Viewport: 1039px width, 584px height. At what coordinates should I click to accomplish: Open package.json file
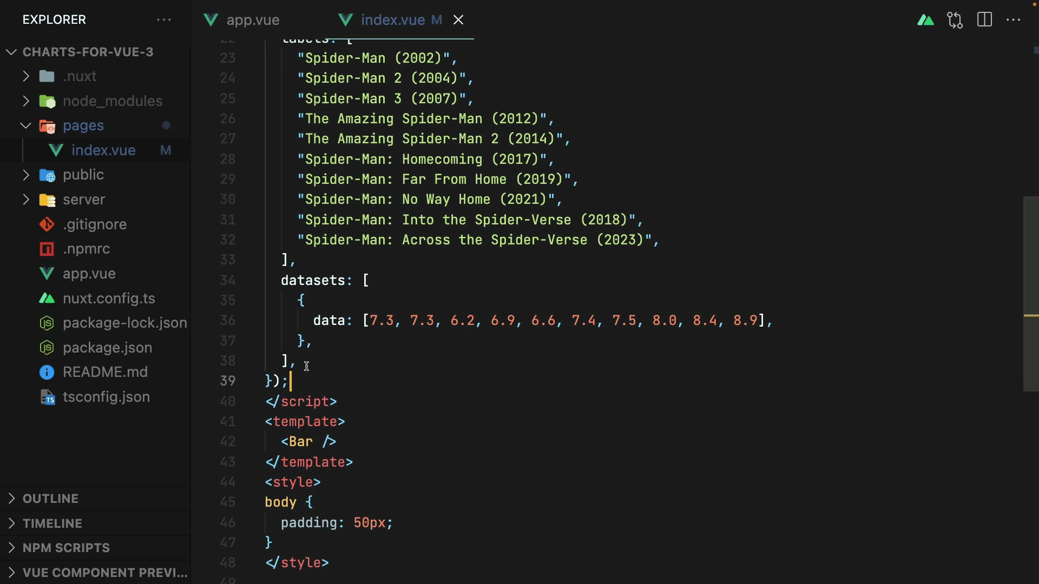[107, 348]
